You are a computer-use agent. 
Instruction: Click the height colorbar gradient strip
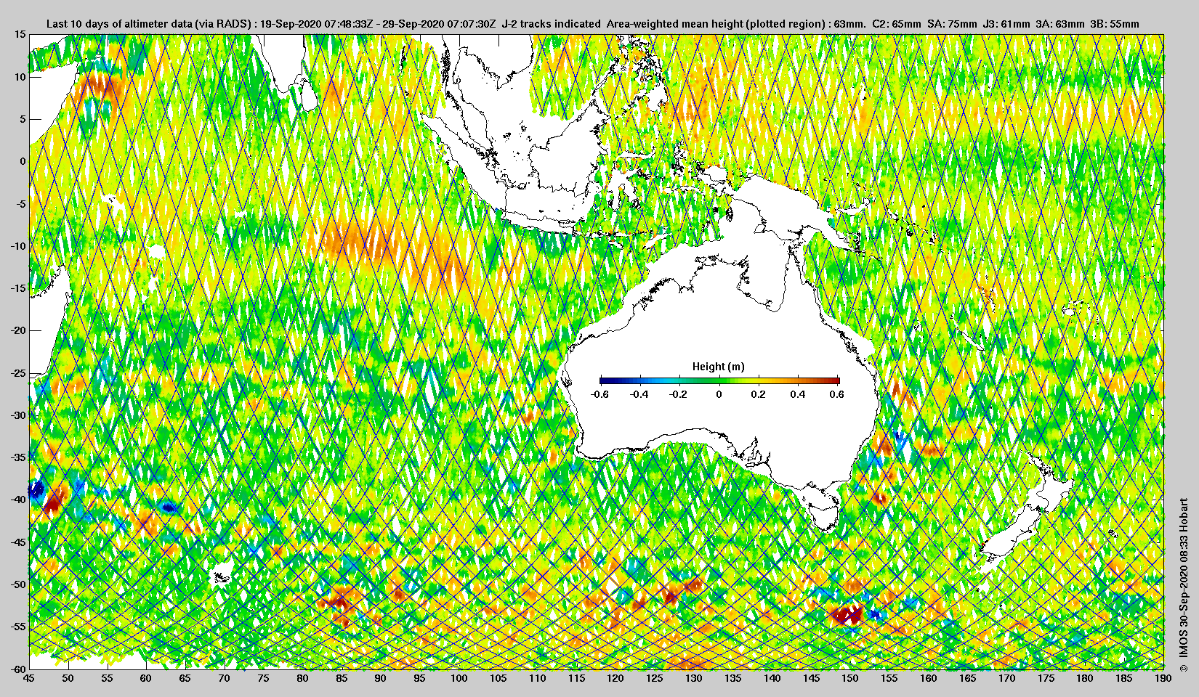coord(719,380)
